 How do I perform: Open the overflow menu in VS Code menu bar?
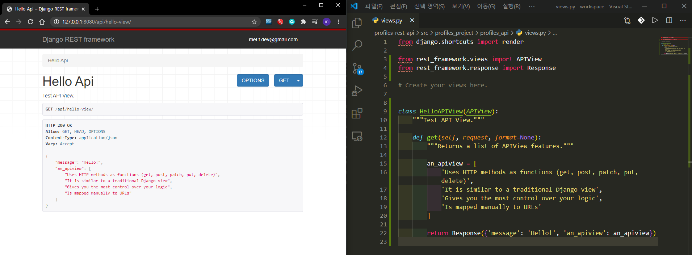click(x=532, y=6)
